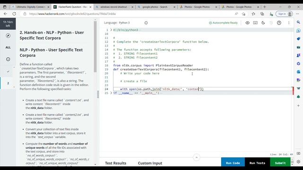Image resolution: width=303 pixels, height=170 pixels.
Task: Click the shopping tag icon in edge sidebar
Action: [298, 39]
